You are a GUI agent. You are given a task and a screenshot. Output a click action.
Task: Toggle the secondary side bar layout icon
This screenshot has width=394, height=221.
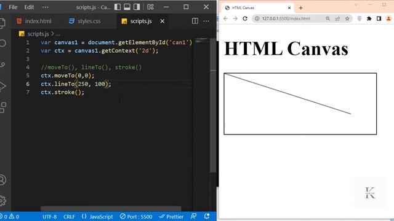[x=137, y=7]
